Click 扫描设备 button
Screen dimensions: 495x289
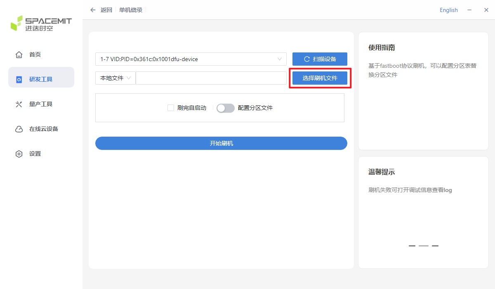click(320, 59)
